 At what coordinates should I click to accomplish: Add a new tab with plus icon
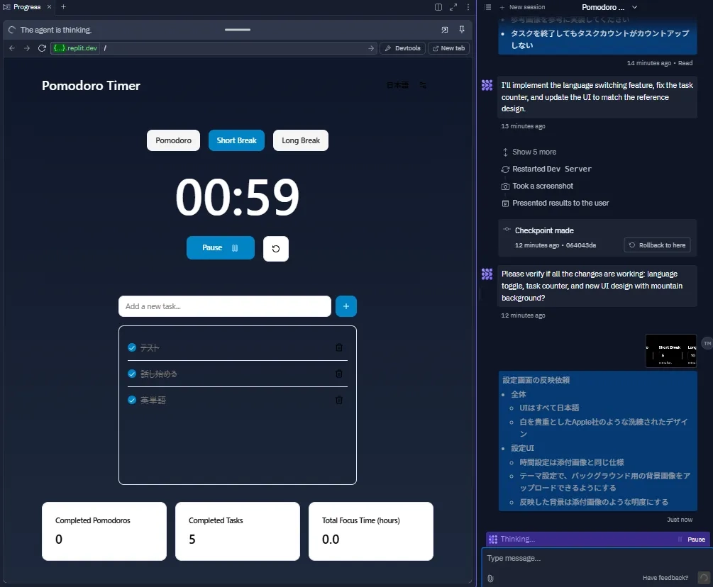[63, 7]
